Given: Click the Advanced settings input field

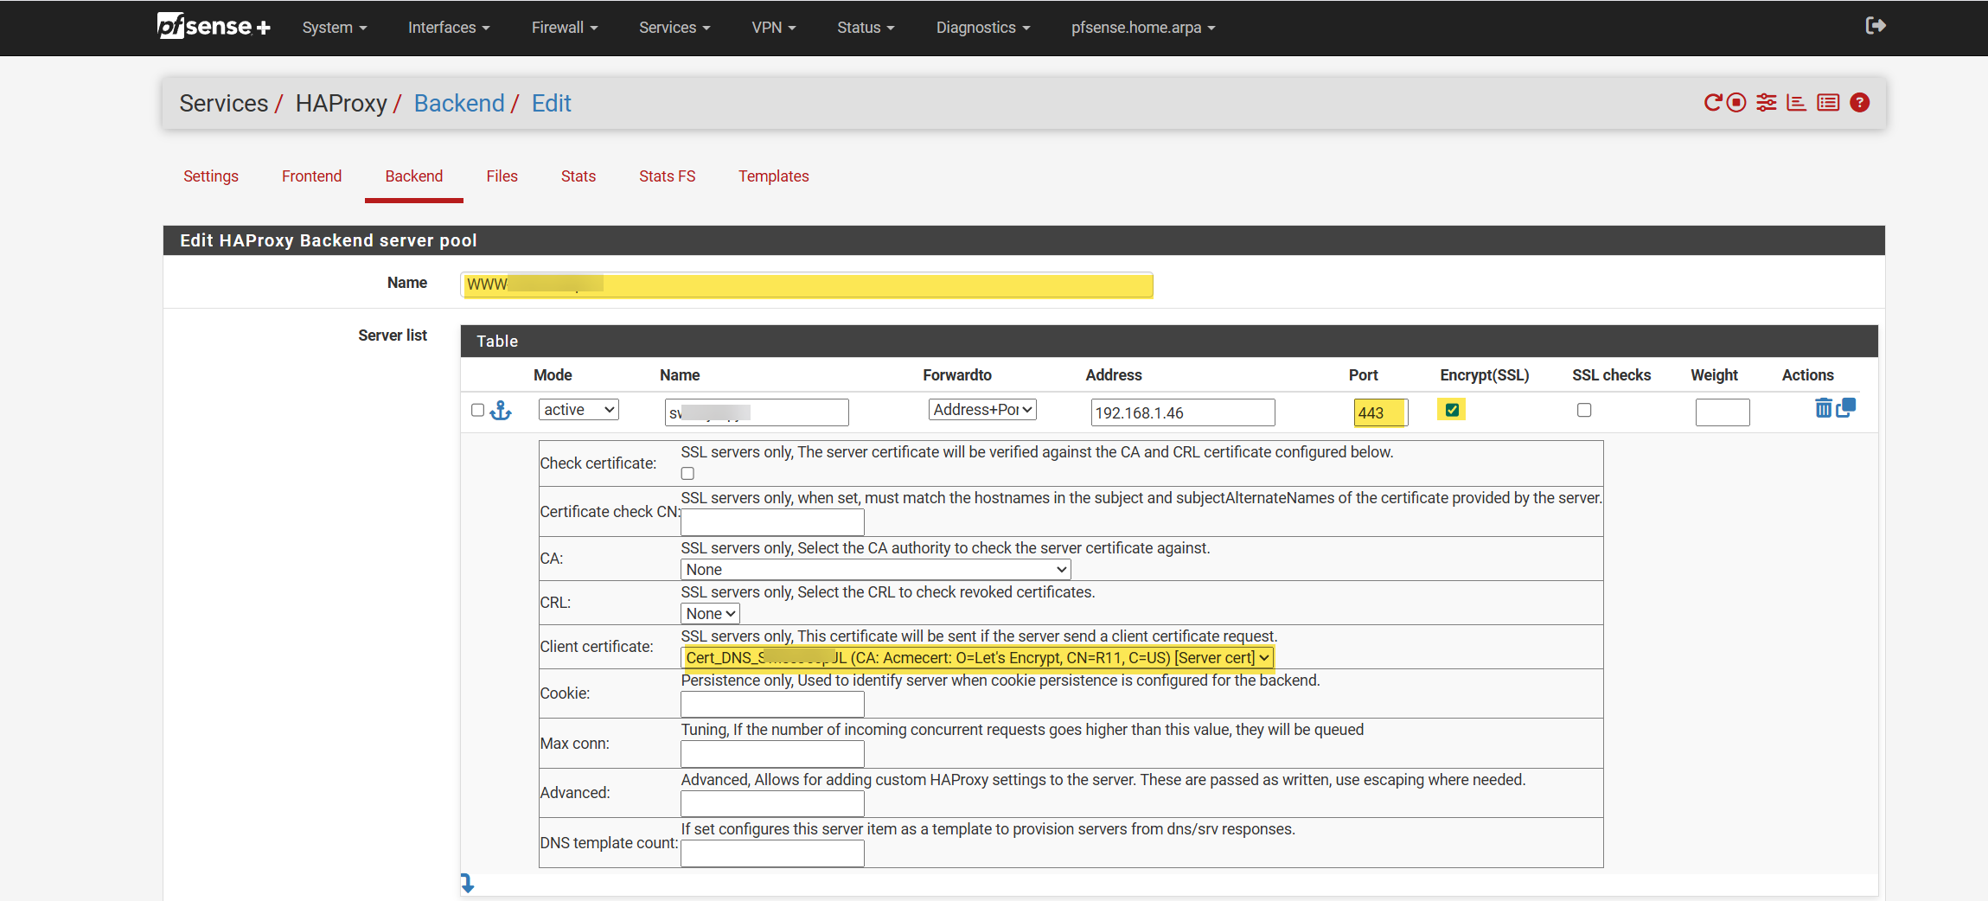Looking at the screenshot, I should tap(772, 803).
